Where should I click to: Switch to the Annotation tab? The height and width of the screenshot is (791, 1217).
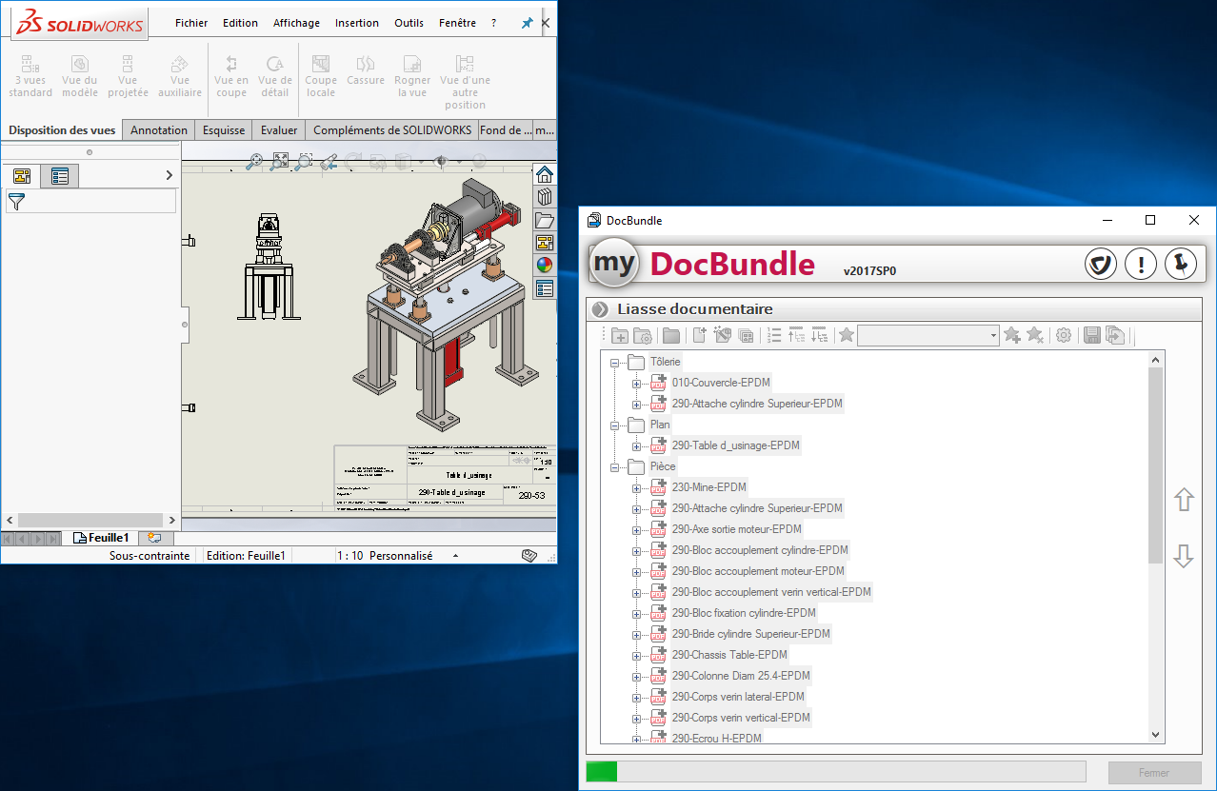pyautogui.click(x=159, y=130)
